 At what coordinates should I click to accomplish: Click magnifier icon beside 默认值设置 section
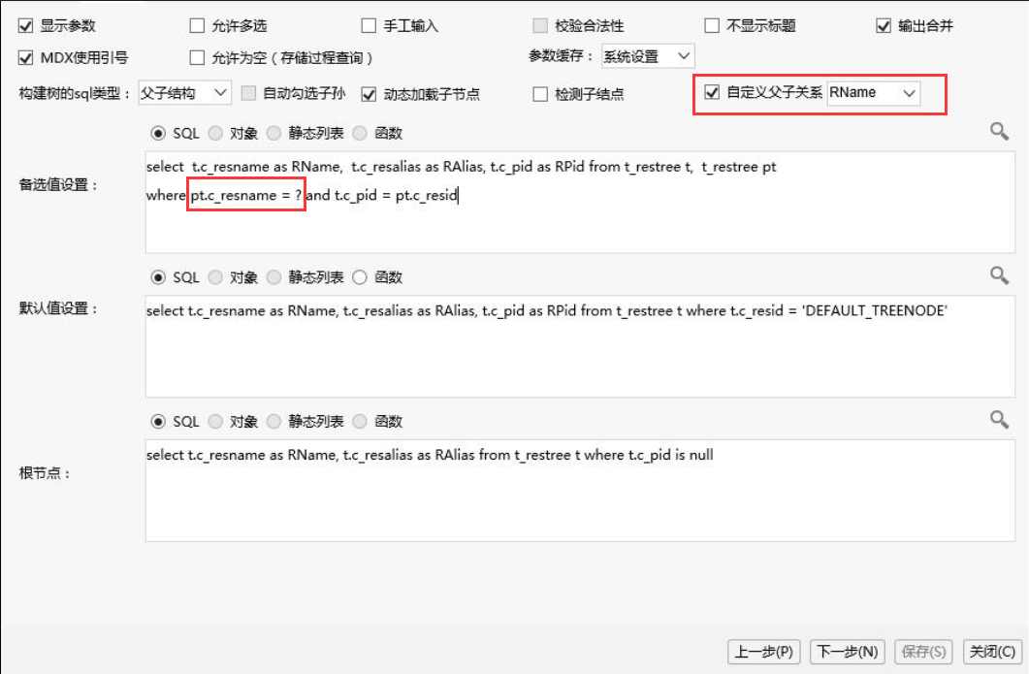(999, 275)
